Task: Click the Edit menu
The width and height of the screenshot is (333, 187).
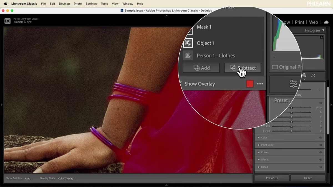Action: (52, 4)
